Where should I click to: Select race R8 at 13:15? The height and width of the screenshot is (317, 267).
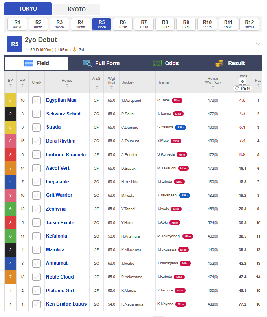pyautogui.click(x=165, y=24)
